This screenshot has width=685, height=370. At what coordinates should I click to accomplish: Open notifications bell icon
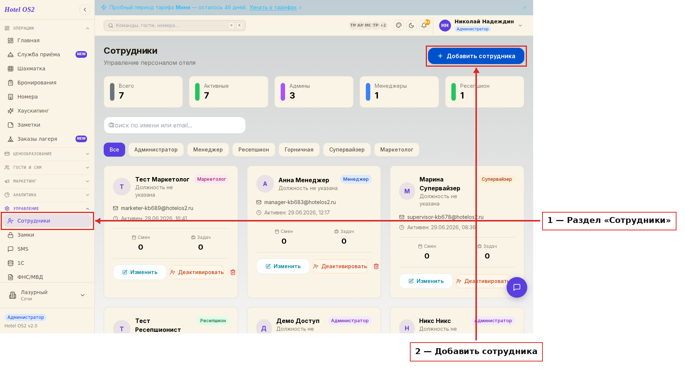(424, 25)
